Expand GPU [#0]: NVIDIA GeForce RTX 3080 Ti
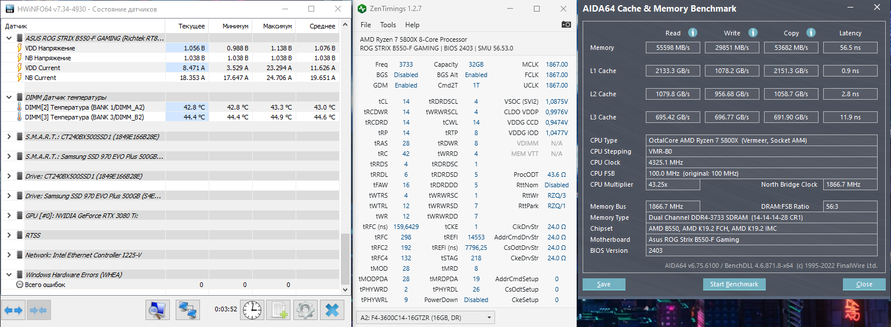 (8, 216)
